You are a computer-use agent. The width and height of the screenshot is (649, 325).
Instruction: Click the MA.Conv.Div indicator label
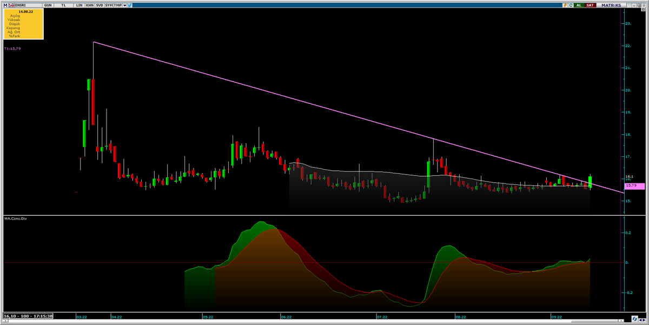16,218
